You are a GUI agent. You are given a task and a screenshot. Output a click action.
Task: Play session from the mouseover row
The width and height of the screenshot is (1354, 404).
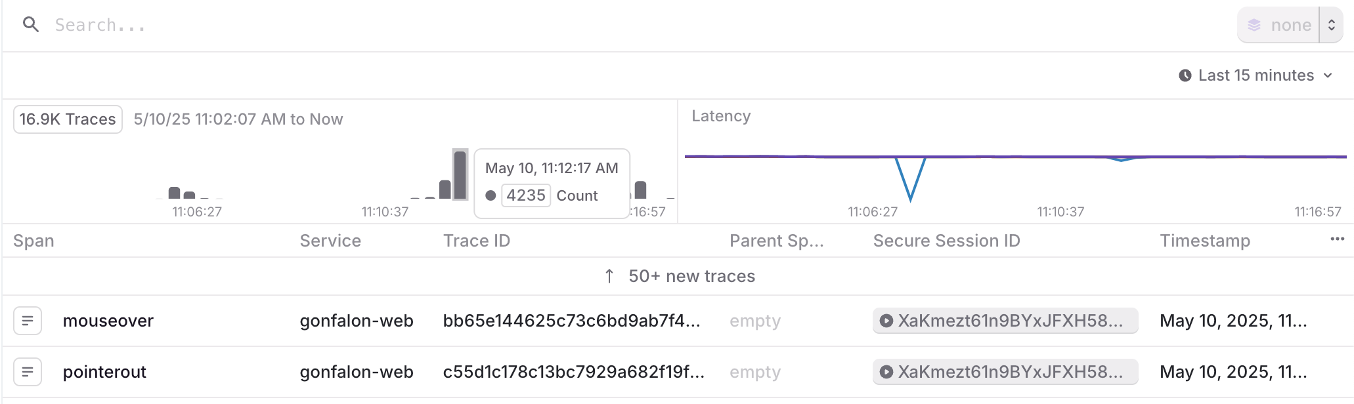pyautogui.click(x=886, y=321)
